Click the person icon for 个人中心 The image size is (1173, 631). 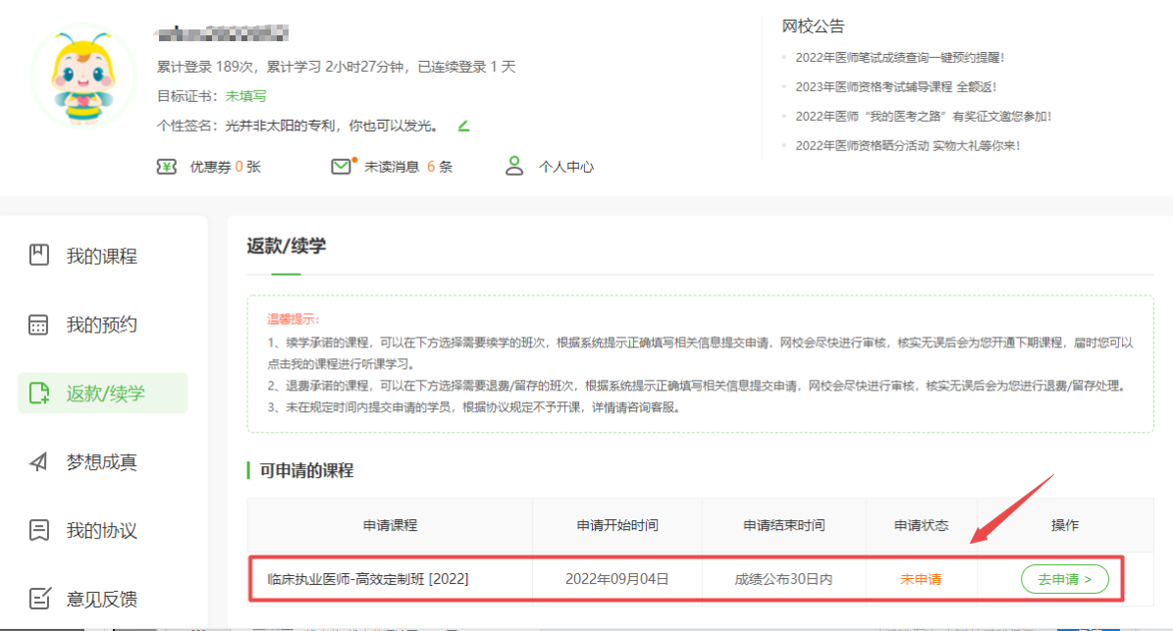514,167
